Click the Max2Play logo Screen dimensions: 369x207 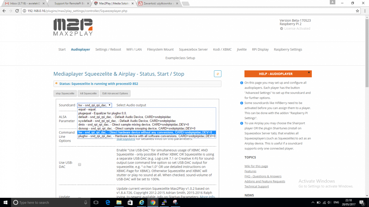tap(73, 27)
